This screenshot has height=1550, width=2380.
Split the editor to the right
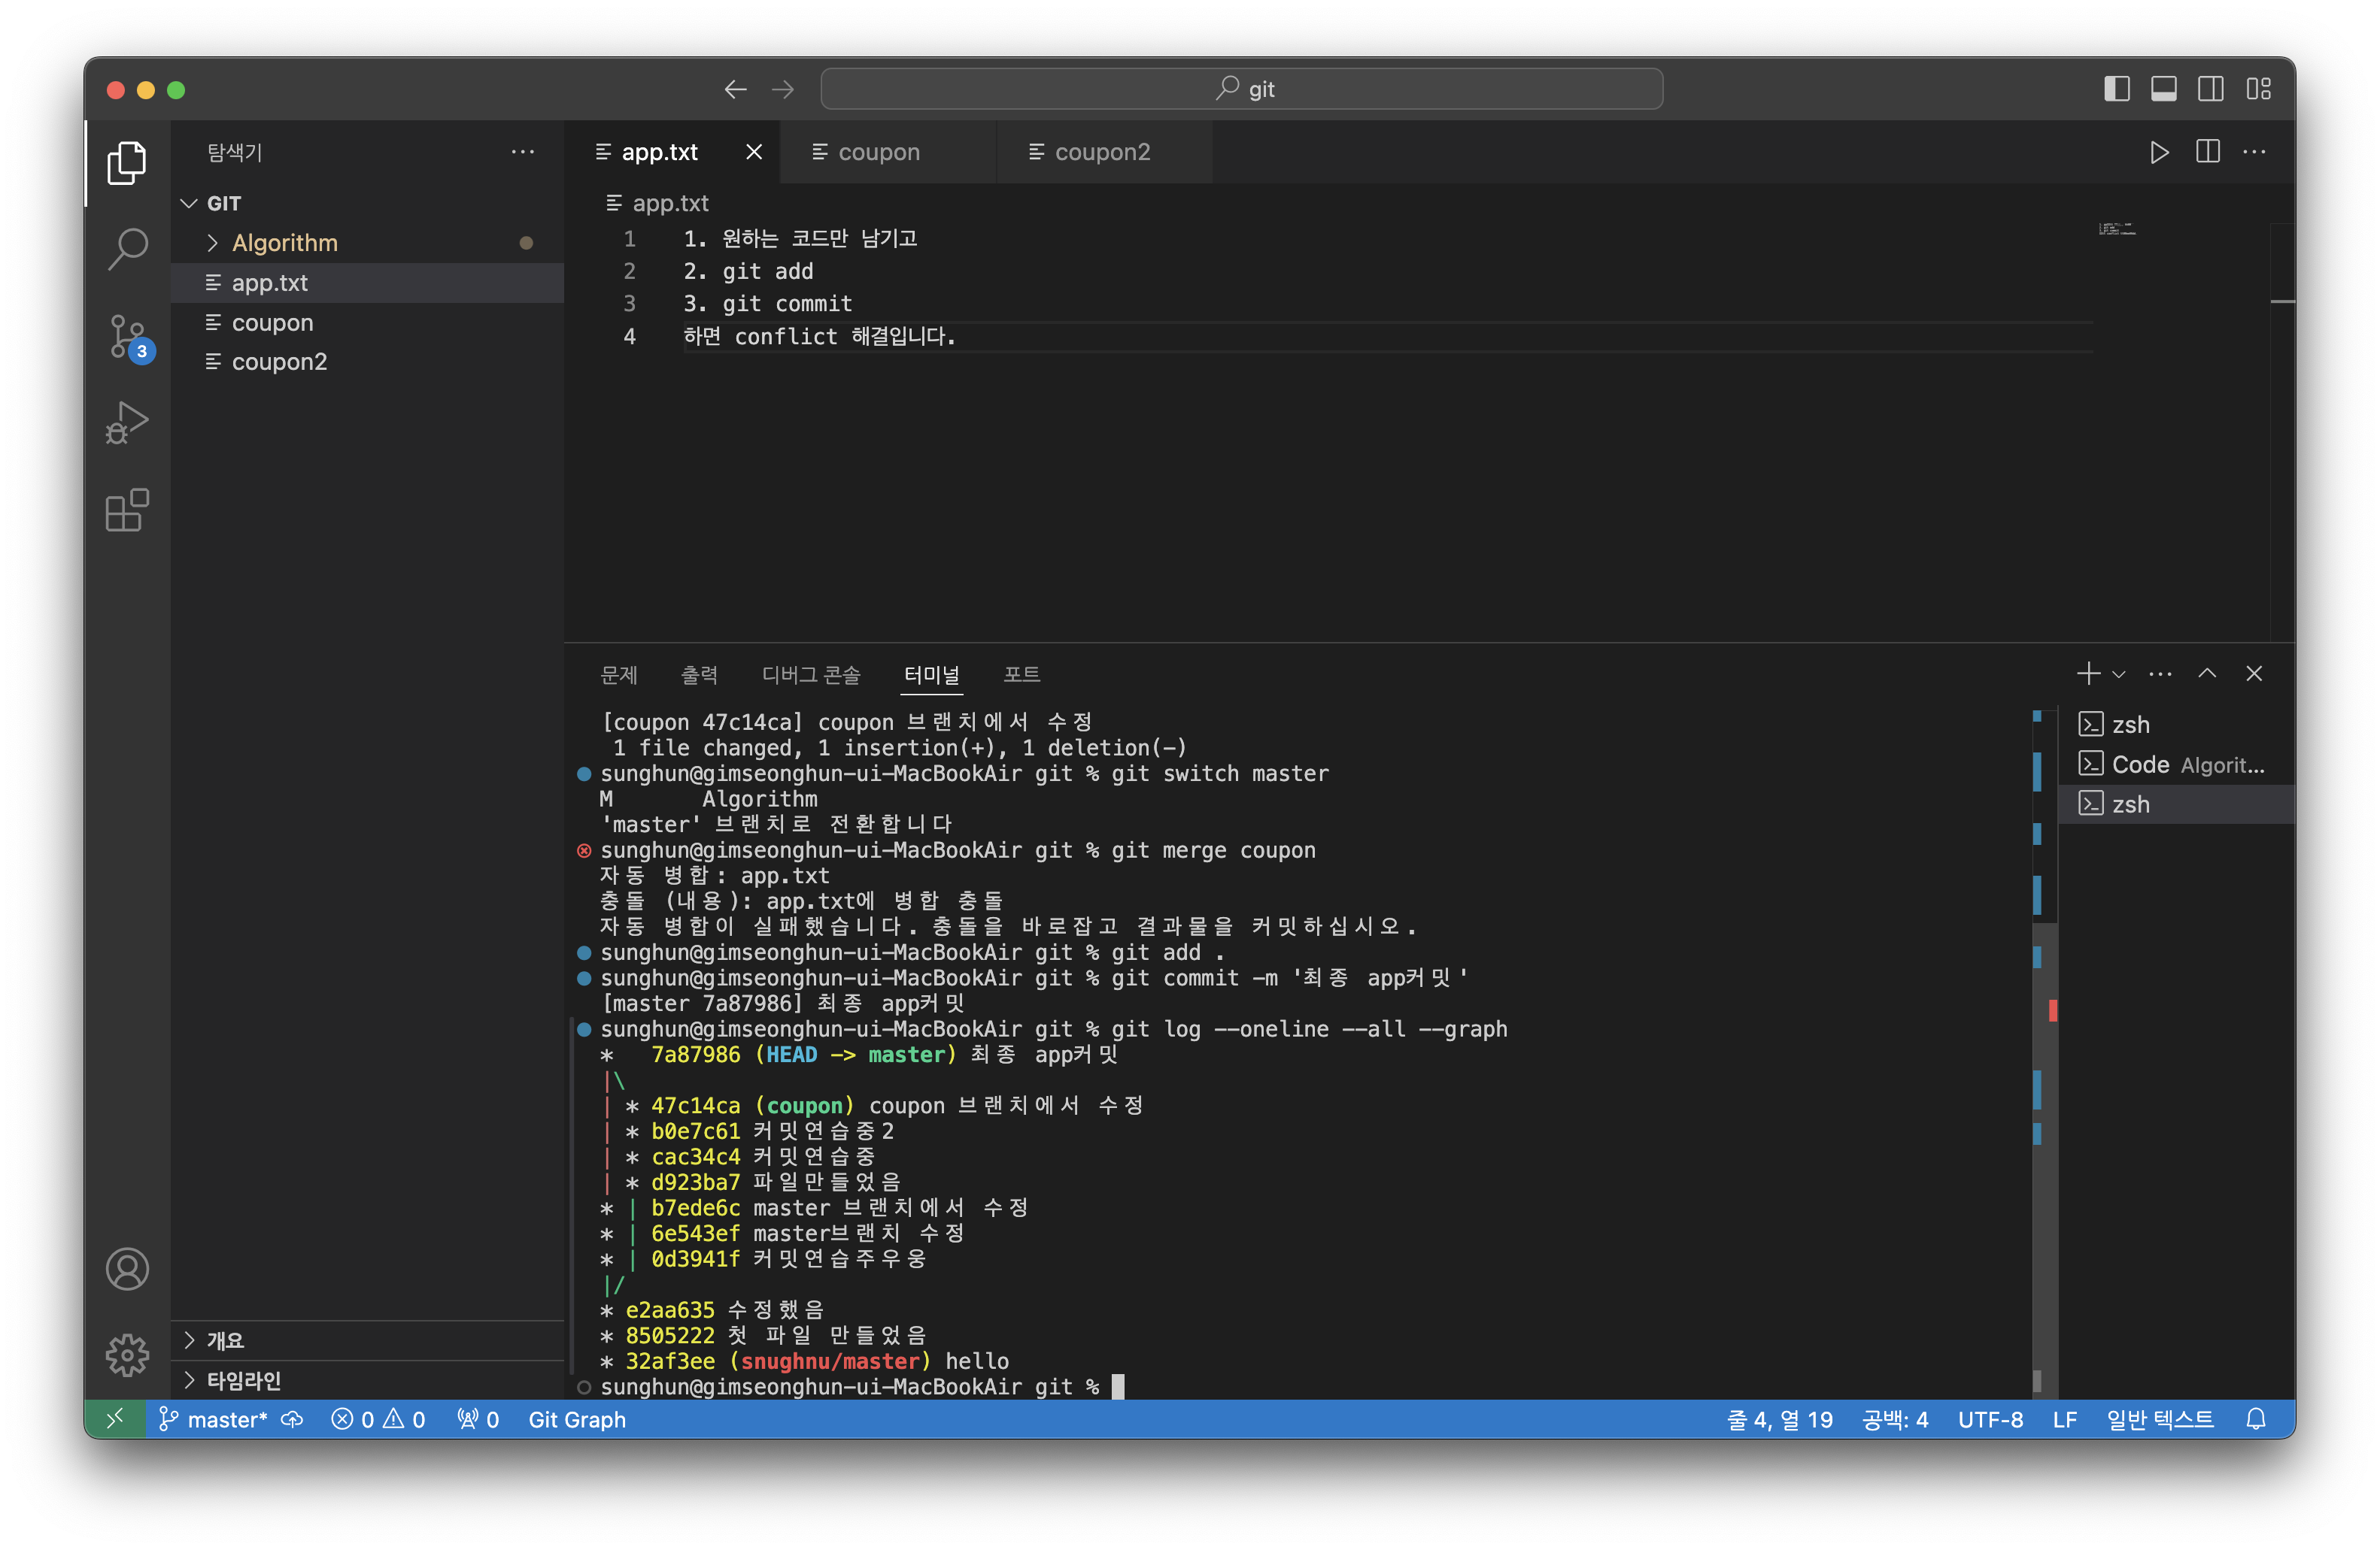tap(2207, 152)
